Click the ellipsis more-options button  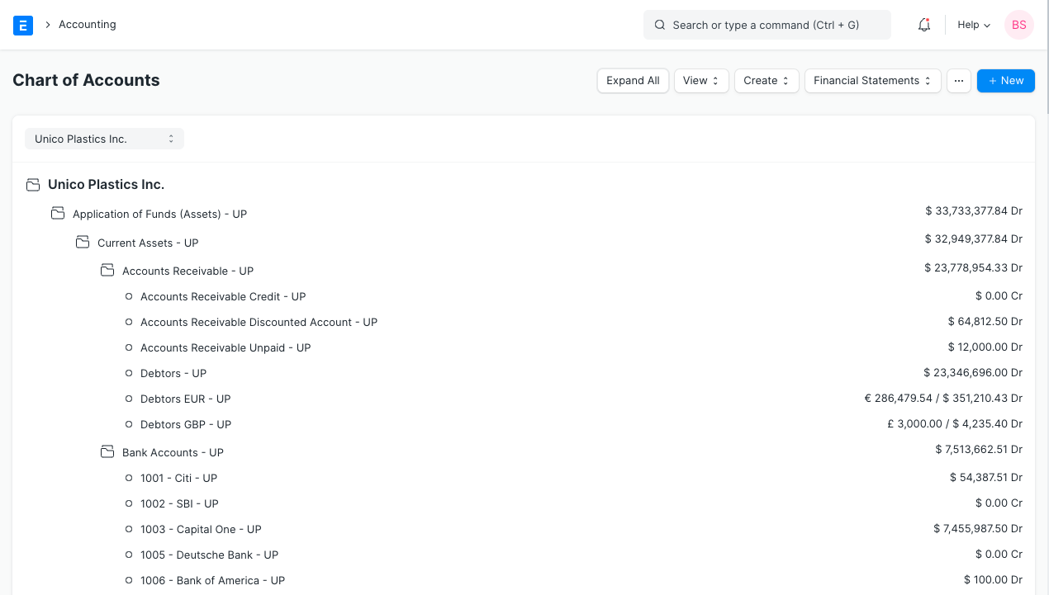click(x=959, y=80)
